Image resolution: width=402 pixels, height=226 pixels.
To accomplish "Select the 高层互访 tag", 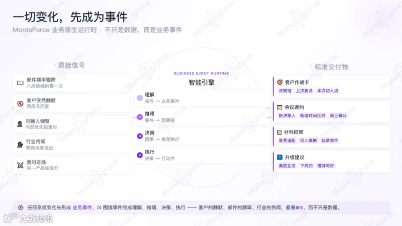I will click(287, 165).
